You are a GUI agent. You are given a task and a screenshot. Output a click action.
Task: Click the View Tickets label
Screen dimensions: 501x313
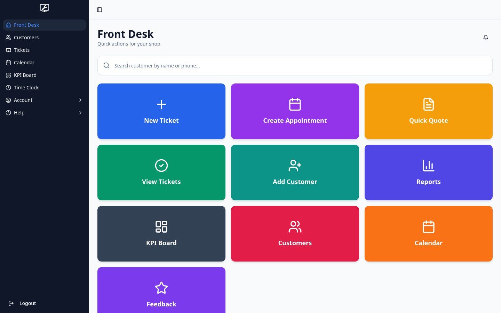161,182
